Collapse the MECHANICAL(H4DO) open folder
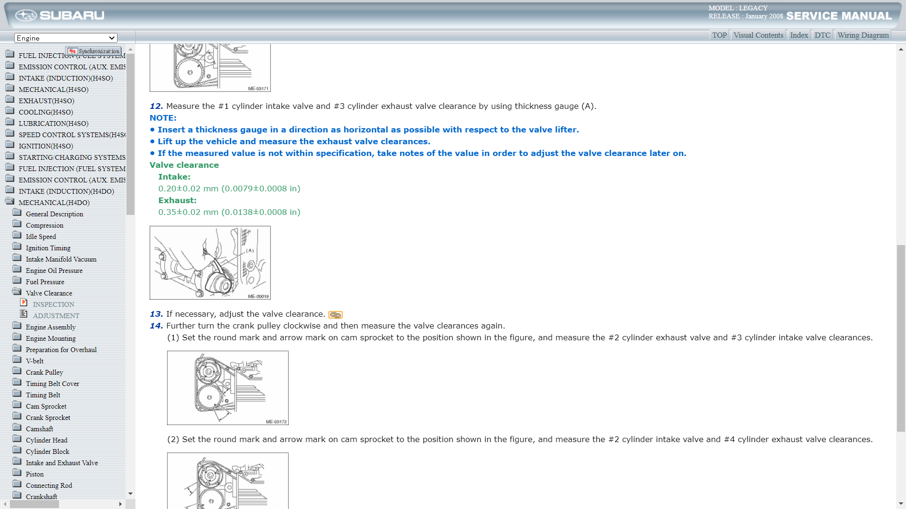 (10, 201)
